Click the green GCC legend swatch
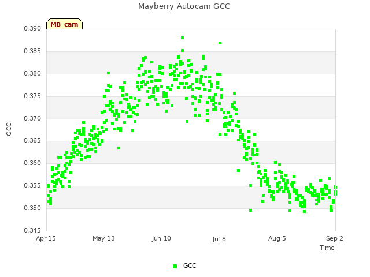 175,266
